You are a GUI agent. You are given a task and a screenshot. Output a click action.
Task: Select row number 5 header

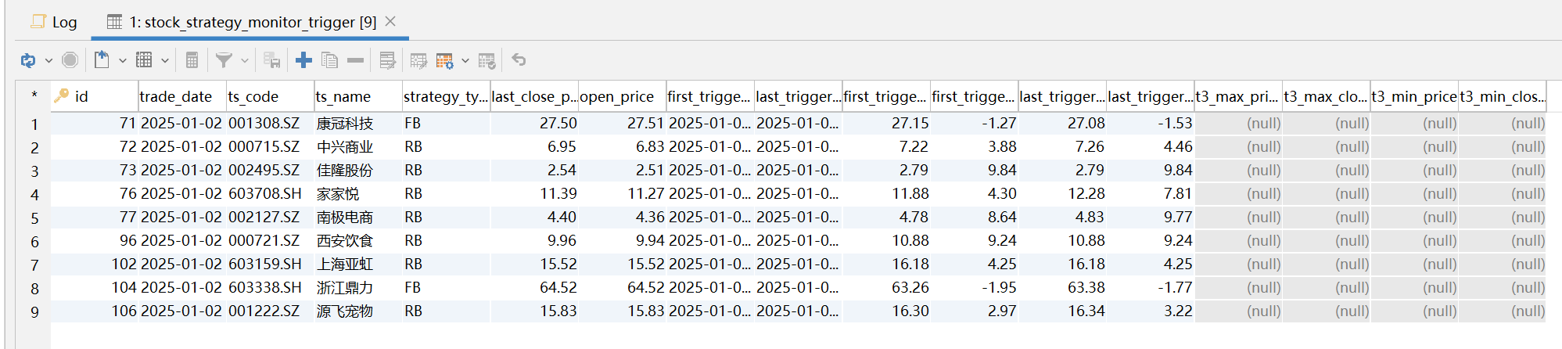[x=34, y=218]
